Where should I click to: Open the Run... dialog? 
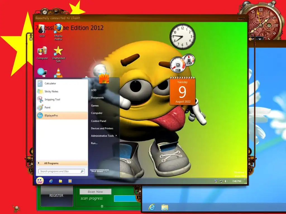click(x=94, y=143)
